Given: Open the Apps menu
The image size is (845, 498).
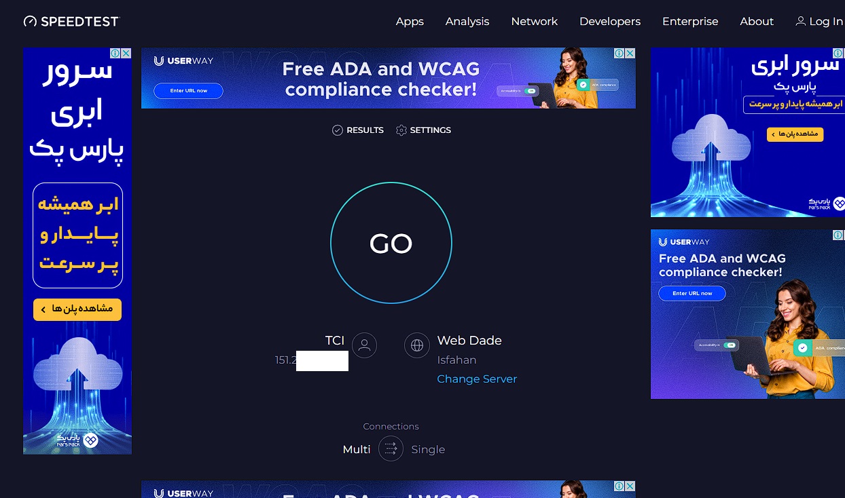Looking at the screenshot, I should click(x=410, y=21).
